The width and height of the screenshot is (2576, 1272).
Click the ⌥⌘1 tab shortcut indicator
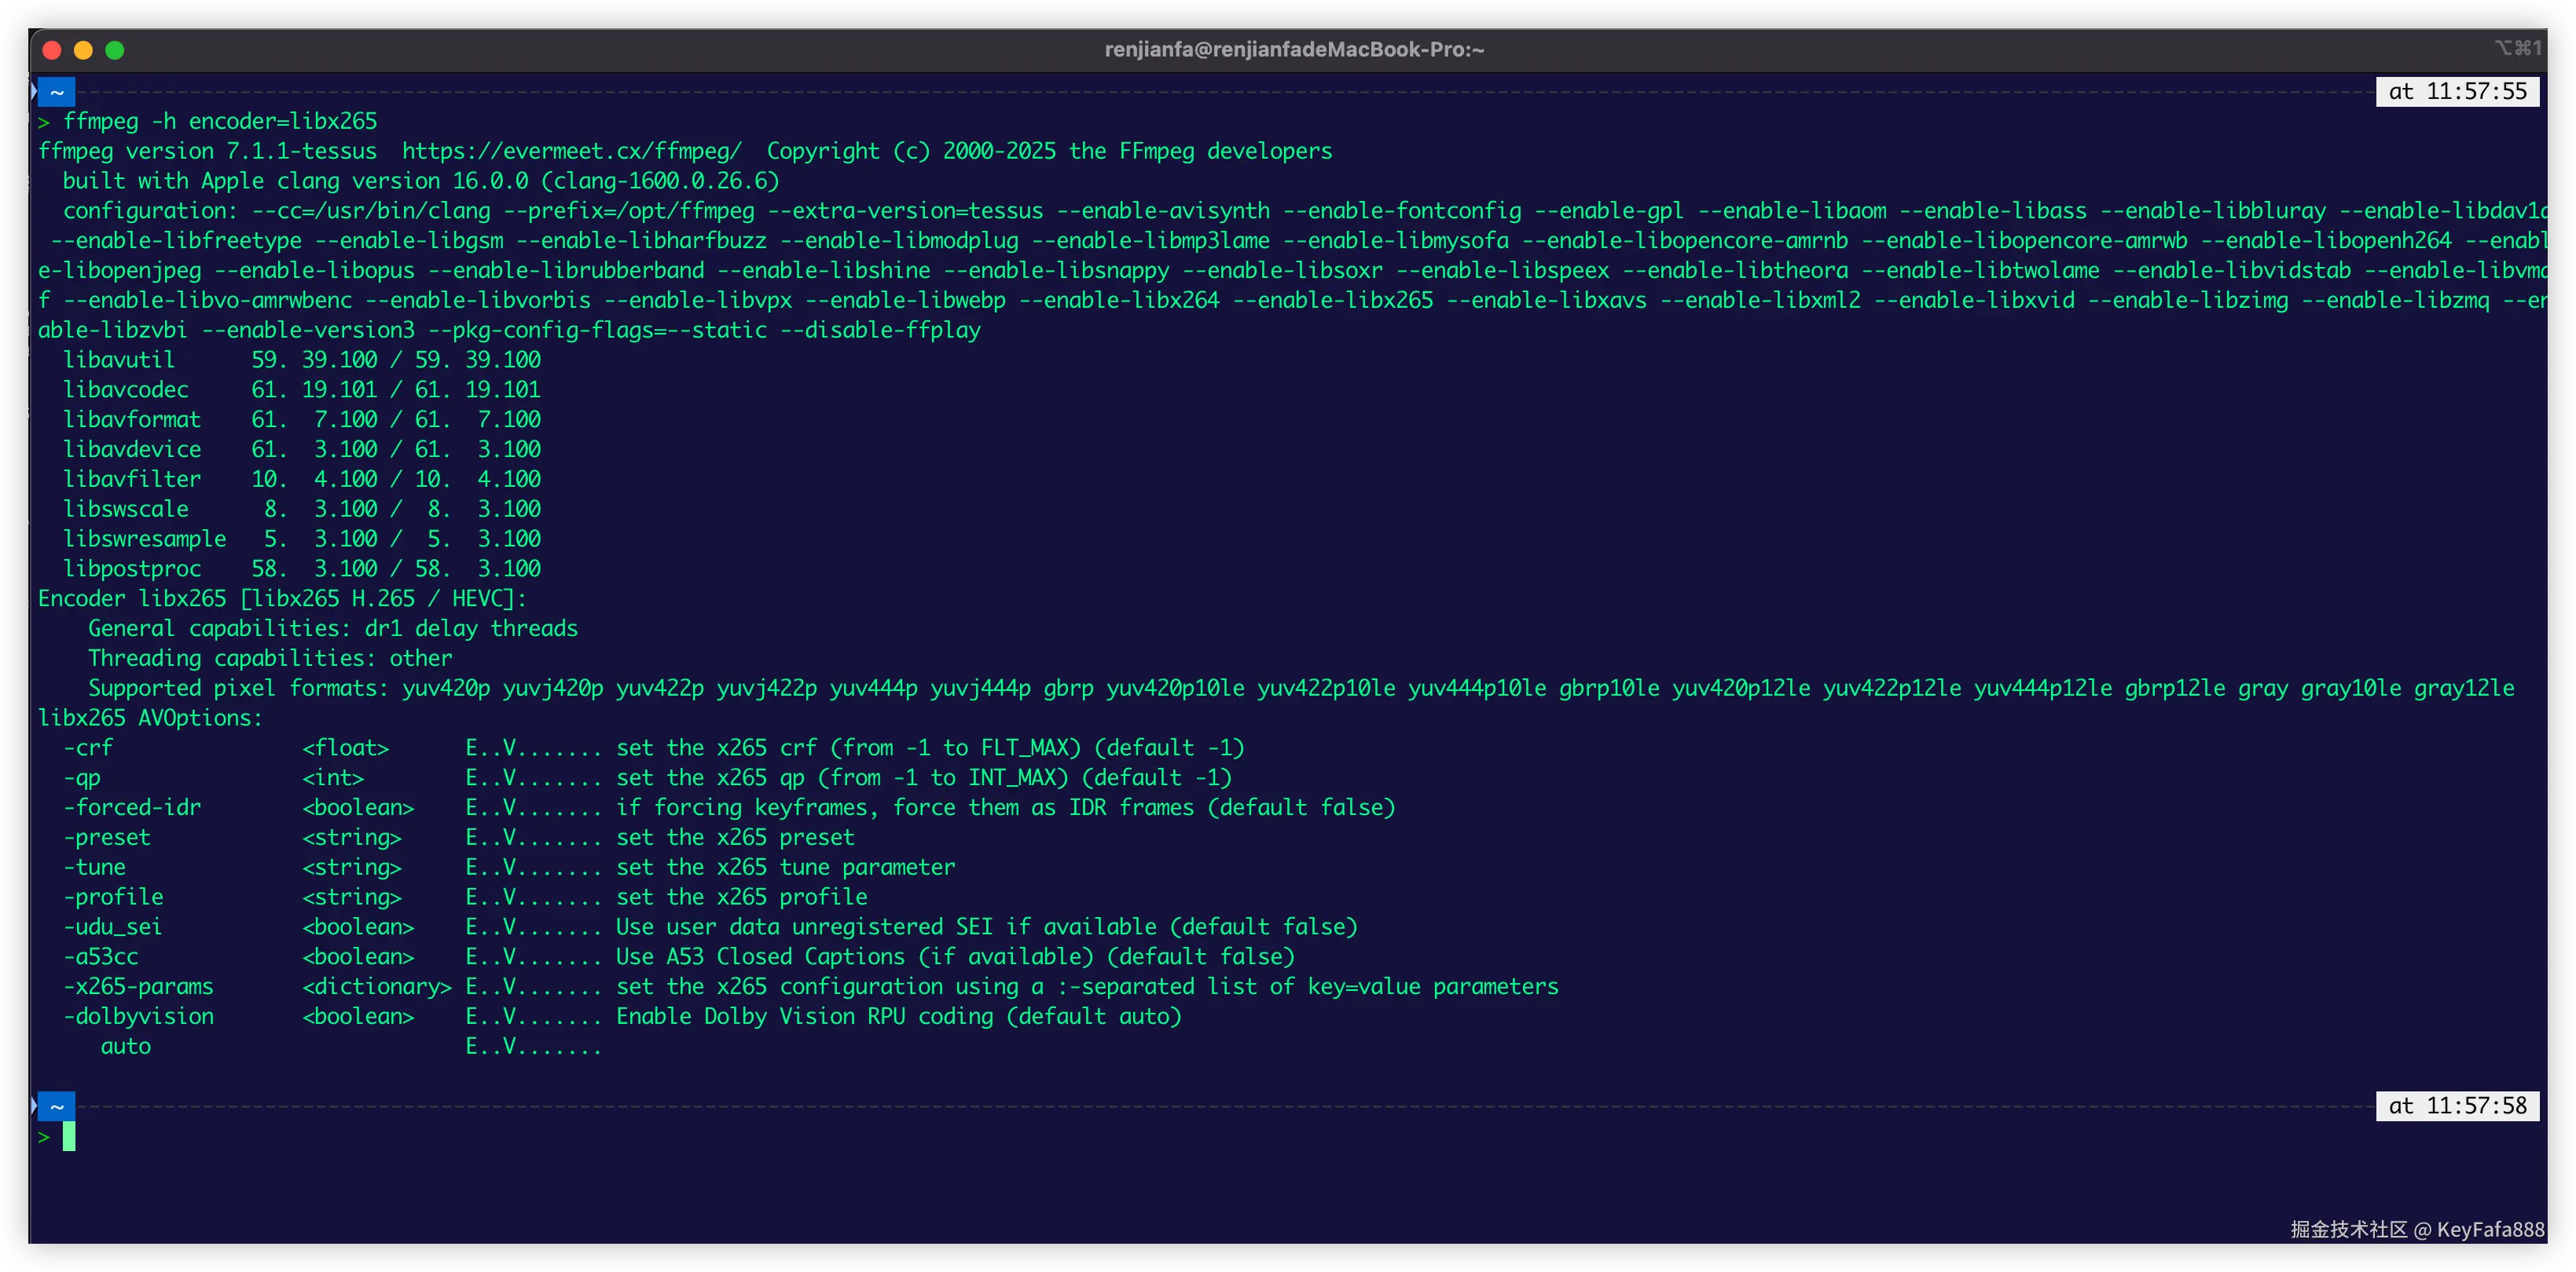click(x=2517, y=48)
